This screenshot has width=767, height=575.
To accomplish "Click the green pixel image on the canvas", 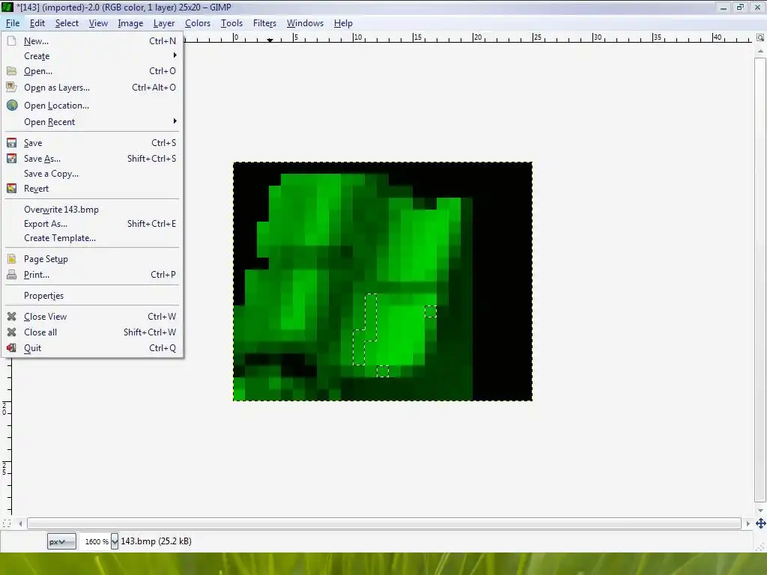I will coord(383,282).
